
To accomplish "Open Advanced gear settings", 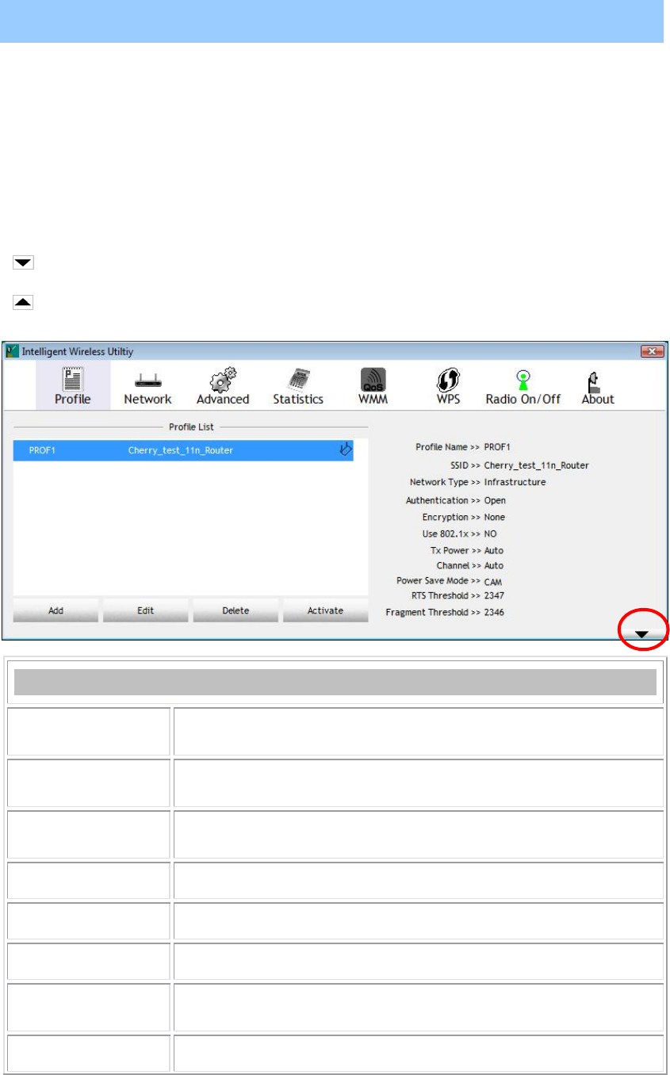I will pos(223,385).
